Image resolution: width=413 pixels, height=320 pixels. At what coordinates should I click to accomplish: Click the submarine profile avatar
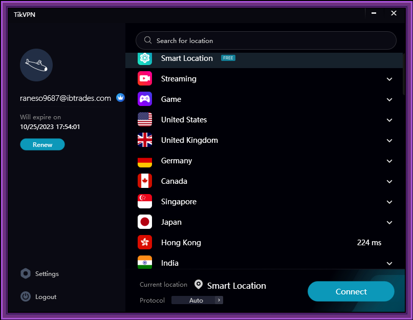pyautogui.click(x=36, y=65)
